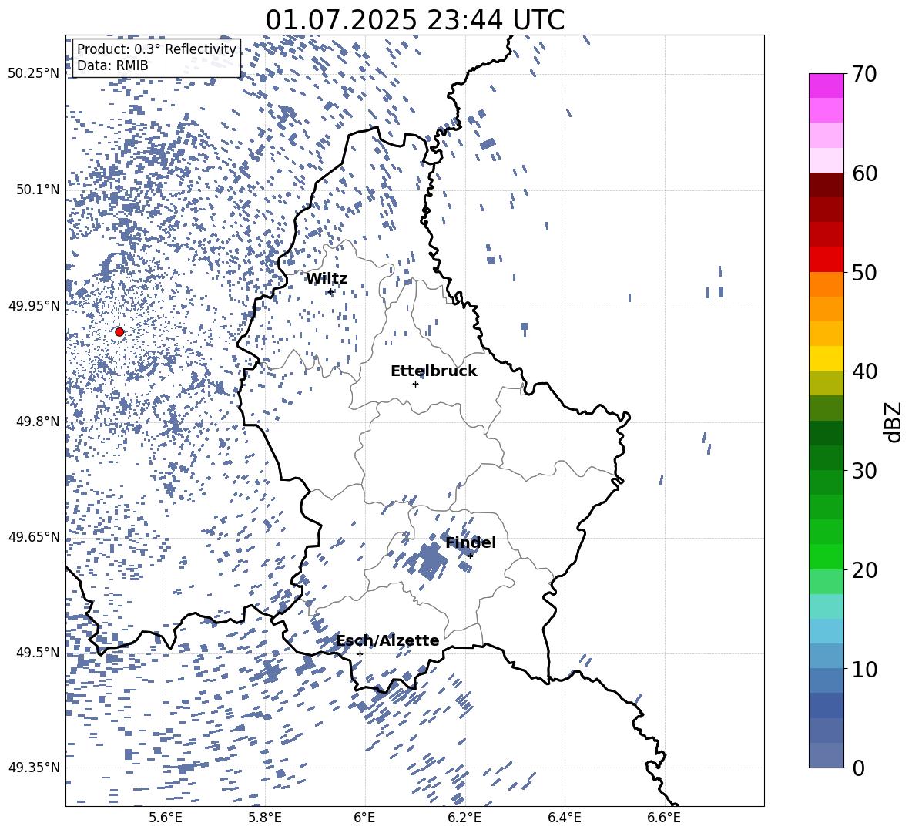The width and height of the screenshot is (912, 833).
Task: Click the Wiltz city label
Action: 327,279
